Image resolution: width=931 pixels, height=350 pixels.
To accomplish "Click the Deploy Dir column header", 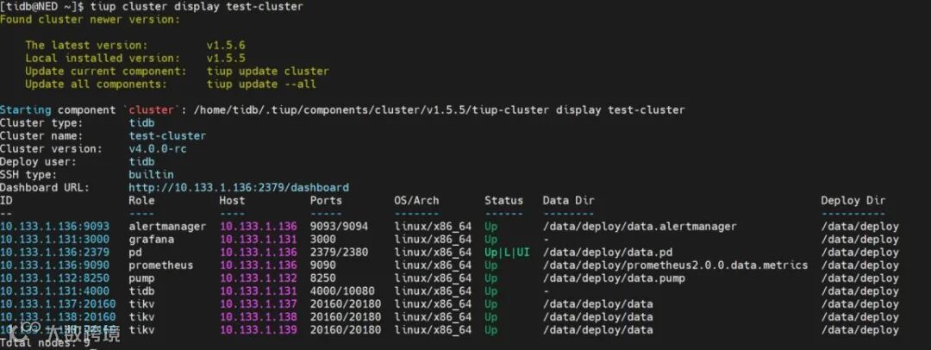I will (853, 201).
